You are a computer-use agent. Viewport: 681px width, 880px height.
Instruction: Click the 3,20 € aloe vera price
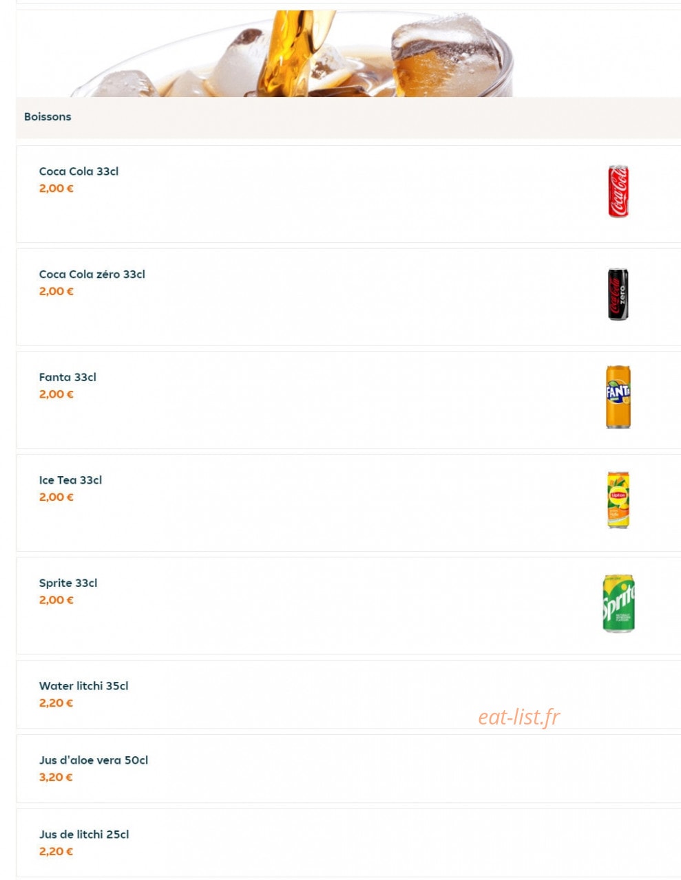56,777
